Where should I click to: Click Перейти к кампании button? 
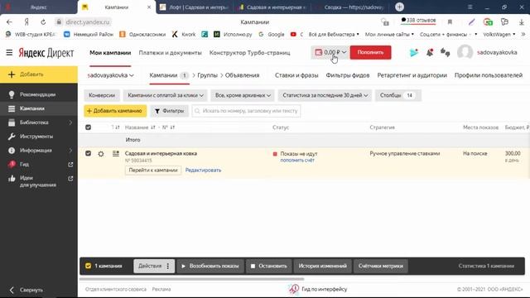pos(153,171)
